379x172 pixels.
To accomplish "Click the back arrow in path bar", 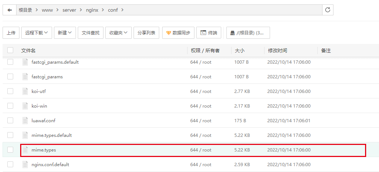I will pos(10,10).
